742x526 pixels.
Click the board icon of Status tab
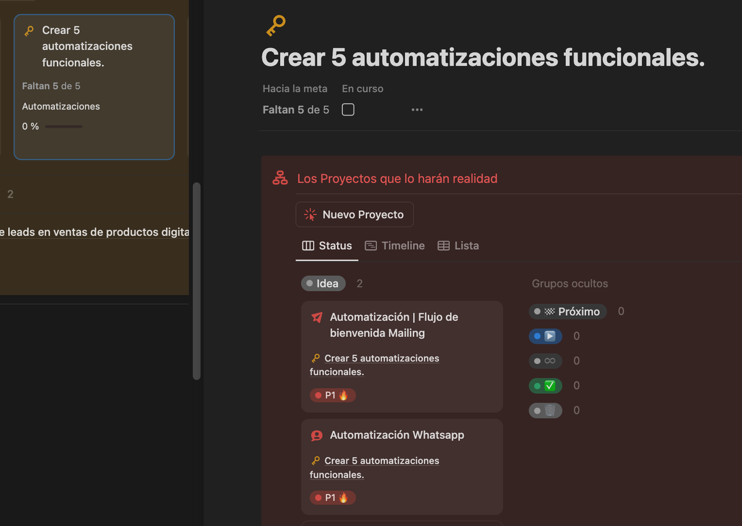308,246
